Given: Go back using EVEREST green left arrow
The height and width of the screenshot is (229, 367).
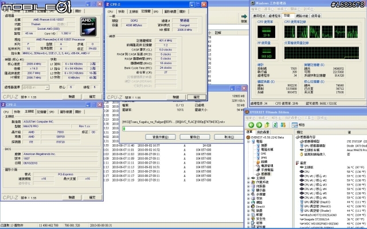Looking at the screenshot, I should tap(251, 125).
